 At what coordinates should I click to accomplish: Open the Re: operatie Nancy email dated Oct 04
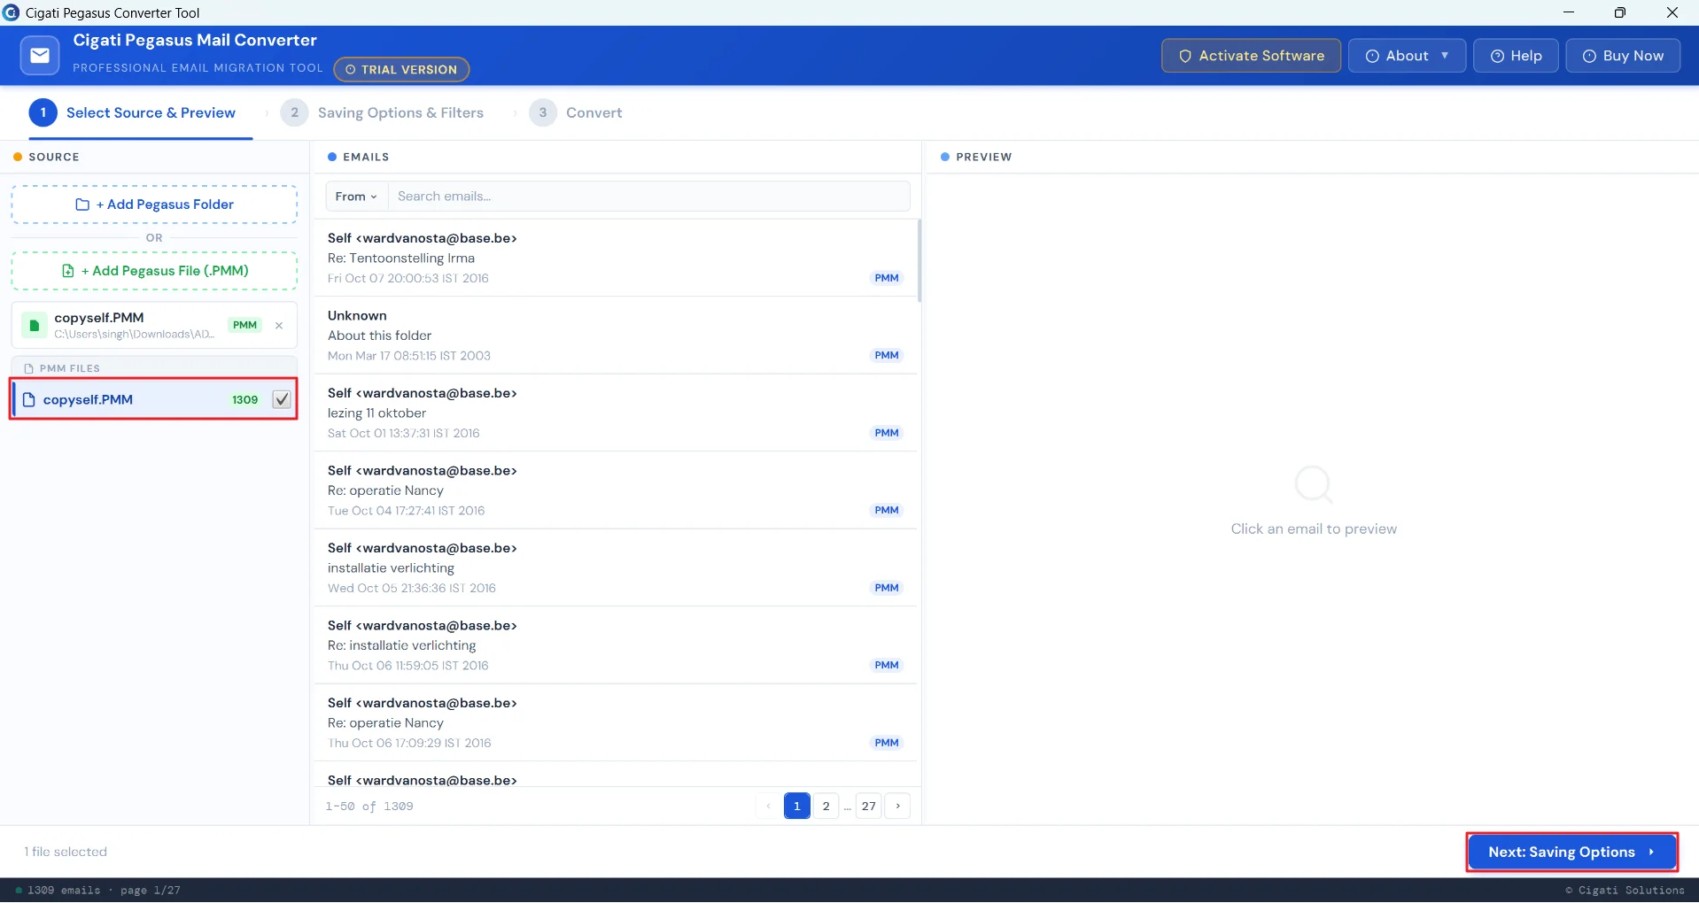point(616,490)
